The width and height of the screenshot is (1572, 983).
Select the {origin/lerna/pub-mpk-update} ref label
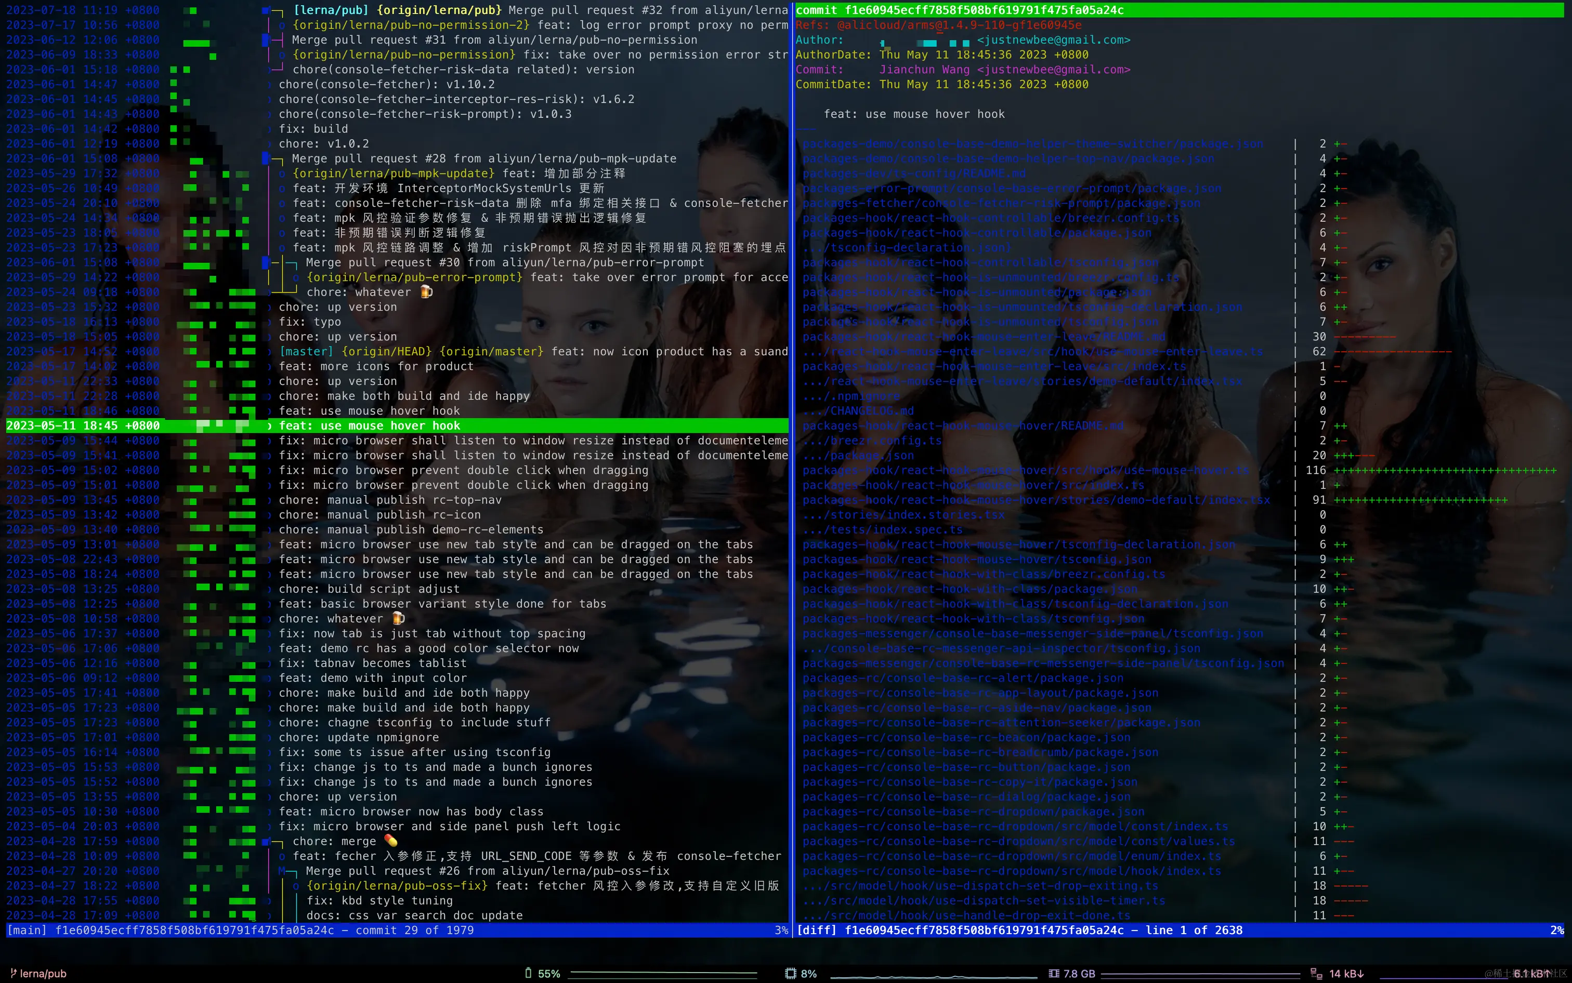point(394,174)
